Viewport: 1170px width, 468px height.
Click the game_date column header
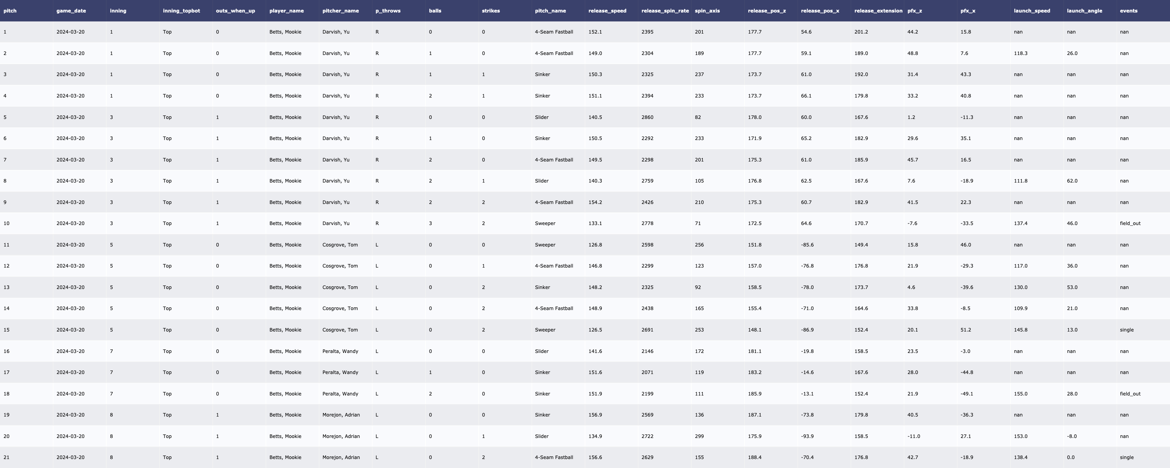[x=71, y=11]
